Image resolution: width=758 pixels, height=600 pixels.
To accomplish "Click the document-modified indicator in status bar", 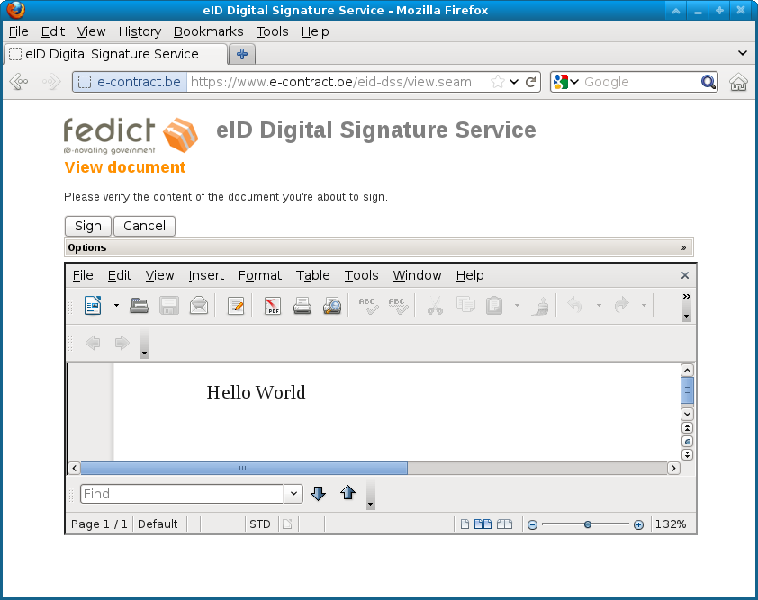I will (288, 524).
